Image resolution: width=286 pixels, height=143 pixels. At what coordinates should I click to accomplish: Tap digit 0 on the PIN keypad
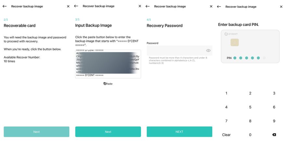[250, 135]
